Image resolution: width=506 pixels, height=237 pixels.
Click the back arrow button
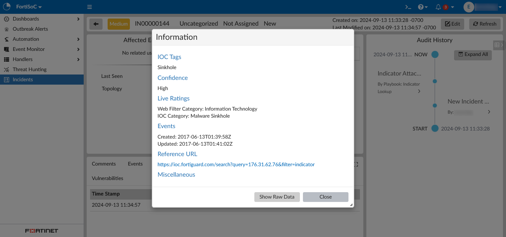point(96,24)
